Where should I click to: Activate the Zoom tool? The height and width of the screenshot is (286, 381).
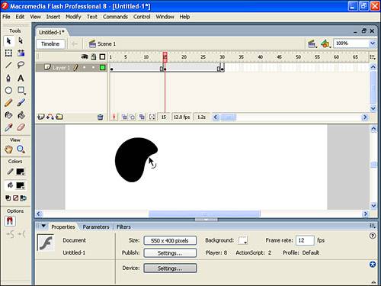point(21,149)
